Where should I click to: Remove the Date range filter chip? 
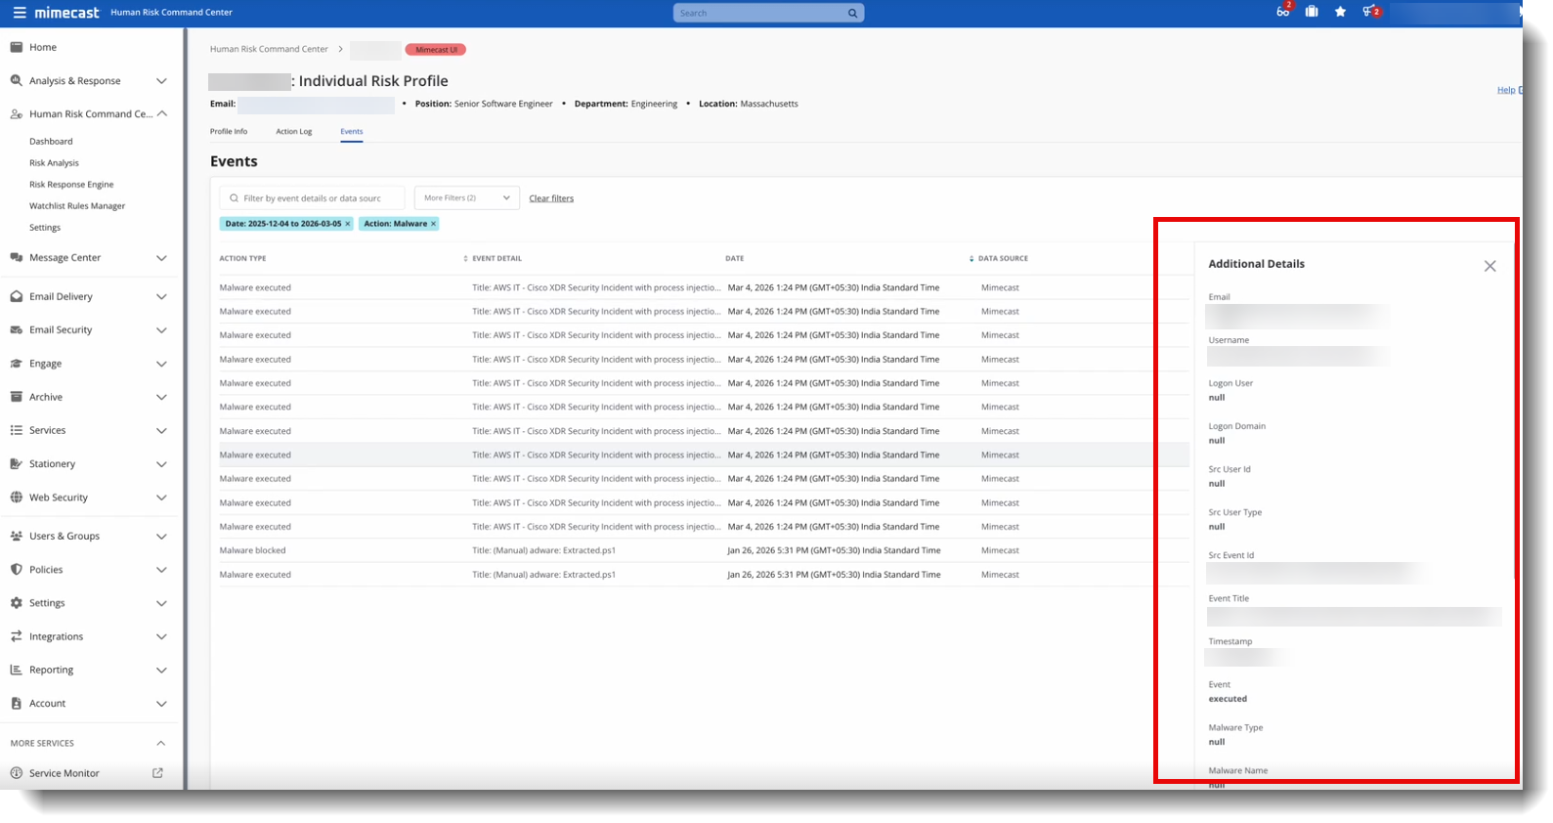347,224
